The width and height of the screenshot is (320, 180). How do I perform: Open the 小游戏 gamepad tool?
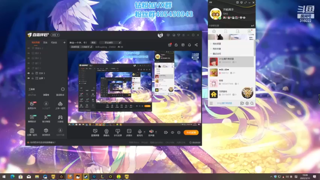coord(60,118)
